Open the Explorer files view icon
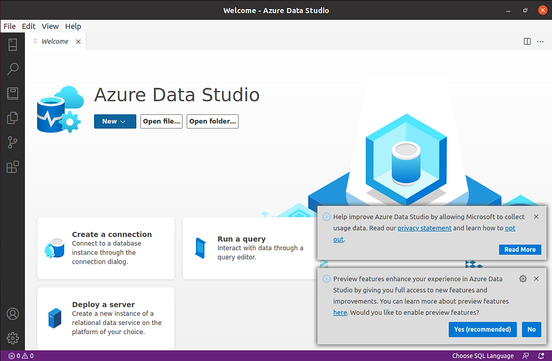 [x=12, y=118]
